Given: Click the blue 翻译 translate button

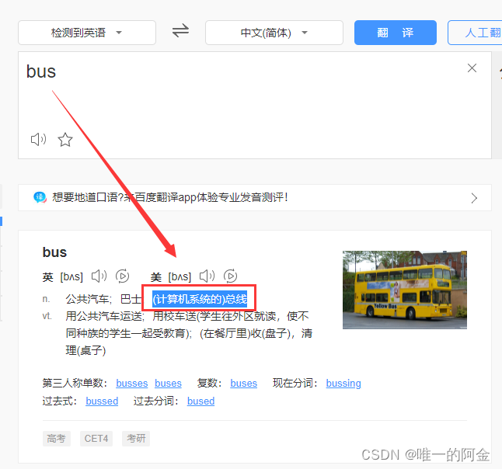Looking at the screenshot, I should (396, 33).
